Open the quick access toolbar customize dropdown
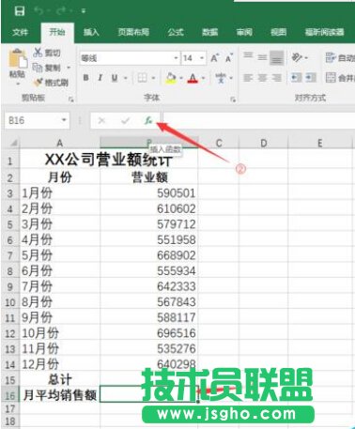 pyautogui.click(x=84, y=11)
